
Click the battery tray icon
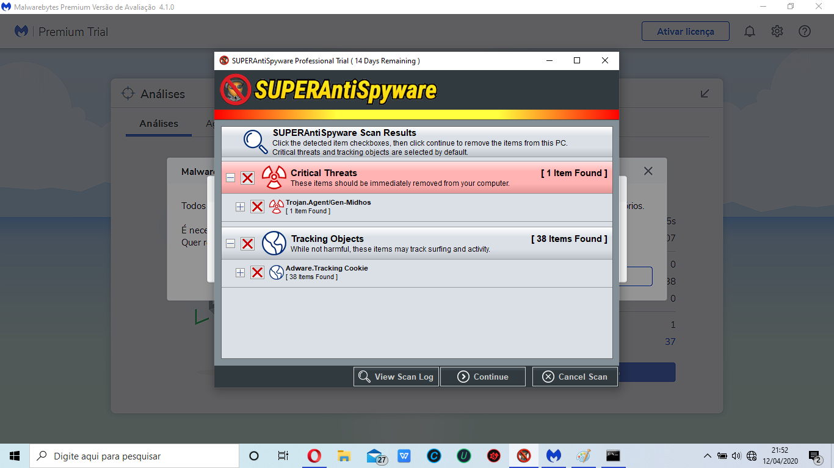click(722, 456)
